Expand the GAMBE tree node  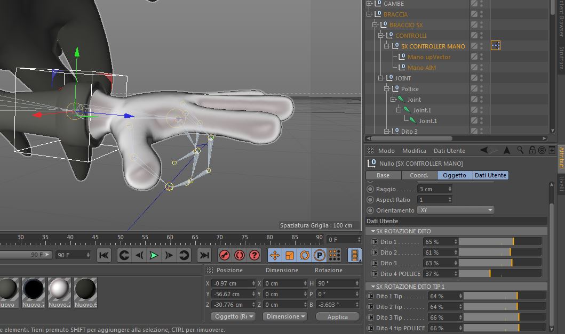(x=369, y=4)
